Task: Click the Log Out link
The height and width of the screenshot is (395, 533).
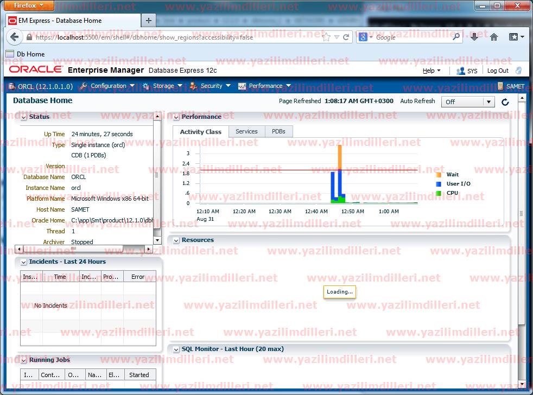Action: pos(498,71)
